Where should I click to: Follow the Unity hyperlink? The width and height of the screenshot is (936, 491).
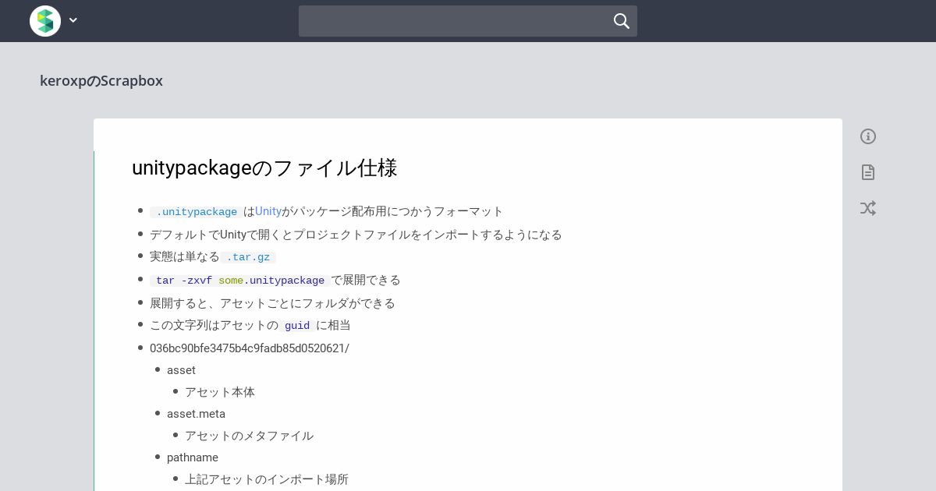[x=268, y=211]
